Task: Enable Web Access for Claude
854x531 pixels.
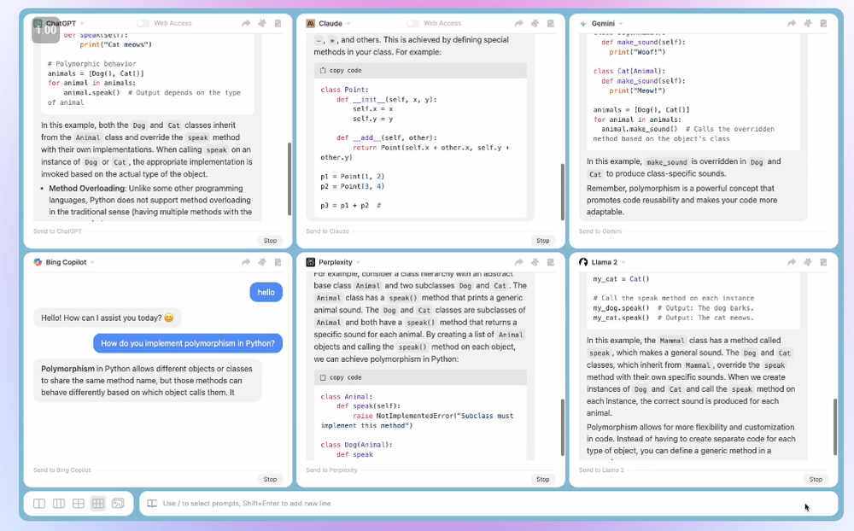Action: click(x=412, y=23)
